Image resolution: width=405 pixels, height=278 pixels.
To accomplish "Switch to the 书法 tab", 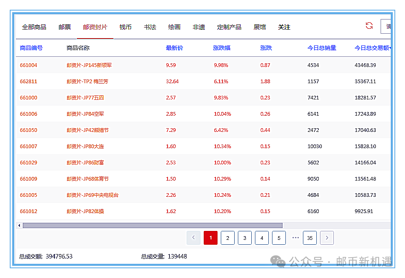I will pos(150,27).
